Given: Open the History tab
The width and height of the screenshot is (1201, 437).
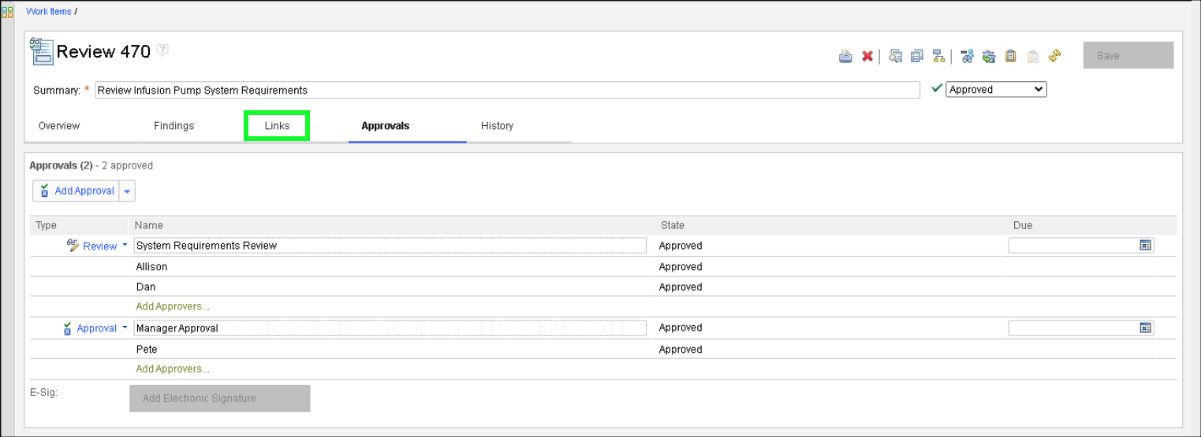Looking at the screenshot, I should 497,126.
